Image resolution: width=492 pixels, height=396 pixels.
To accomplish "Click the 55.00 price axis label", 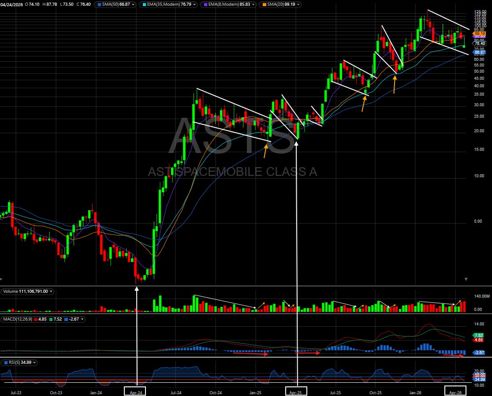I will click(x=479, y=65).
